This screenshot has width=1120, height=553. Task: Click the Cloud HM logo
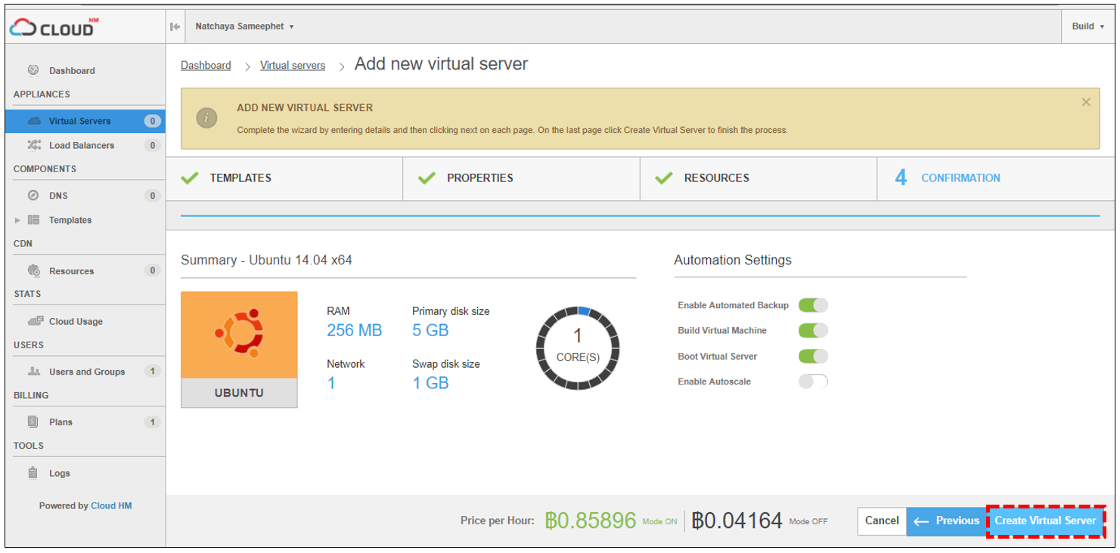tap(54, 27)
